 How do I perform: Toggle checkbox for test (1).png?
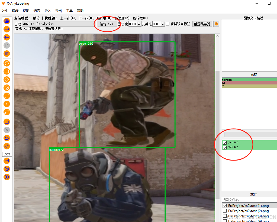(x=225, y=206)
